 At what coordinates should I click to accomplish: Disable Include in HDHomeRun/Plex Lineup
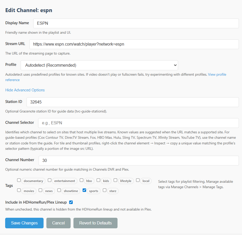tap(71, 202)
